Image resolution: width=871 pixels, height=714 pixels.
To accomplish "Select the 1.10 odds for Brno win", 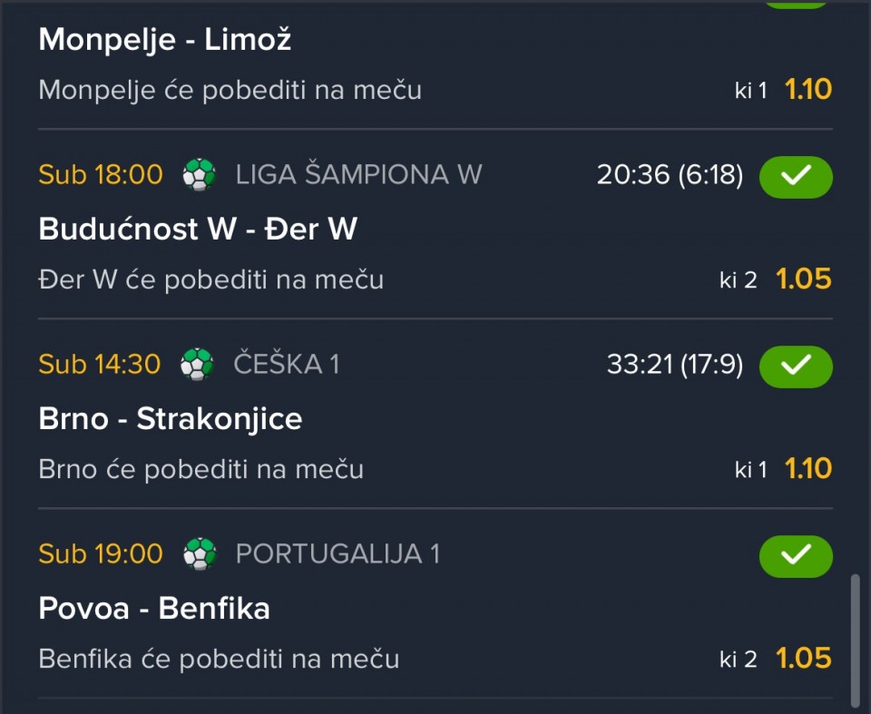I will [807, 469].
